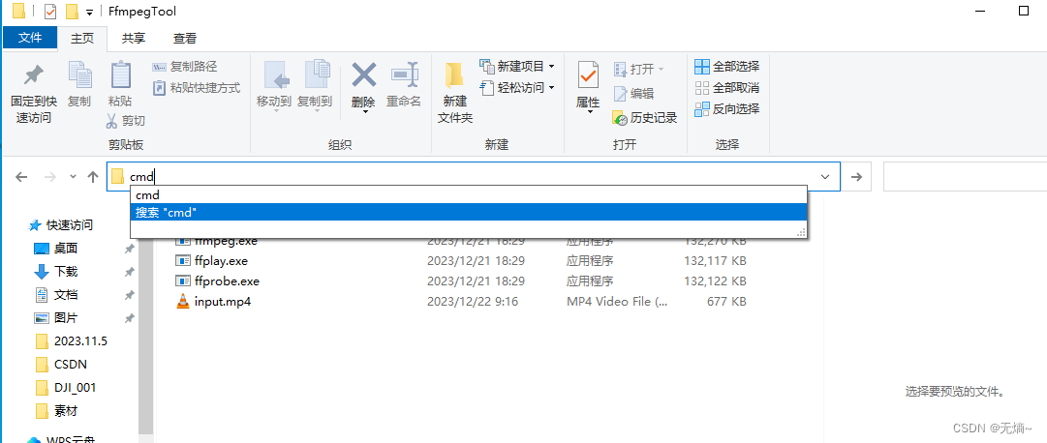Click the Up directory arrow

[x=93, y=177]
